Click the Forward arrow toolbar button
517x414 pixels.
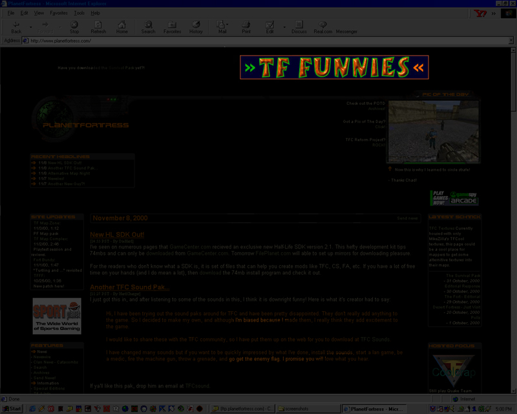coord(45,27)
